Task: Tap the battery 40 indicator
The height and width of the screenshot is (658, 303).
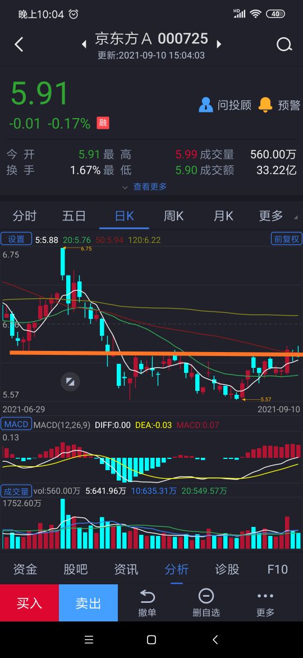Action: tap(276, 14)
